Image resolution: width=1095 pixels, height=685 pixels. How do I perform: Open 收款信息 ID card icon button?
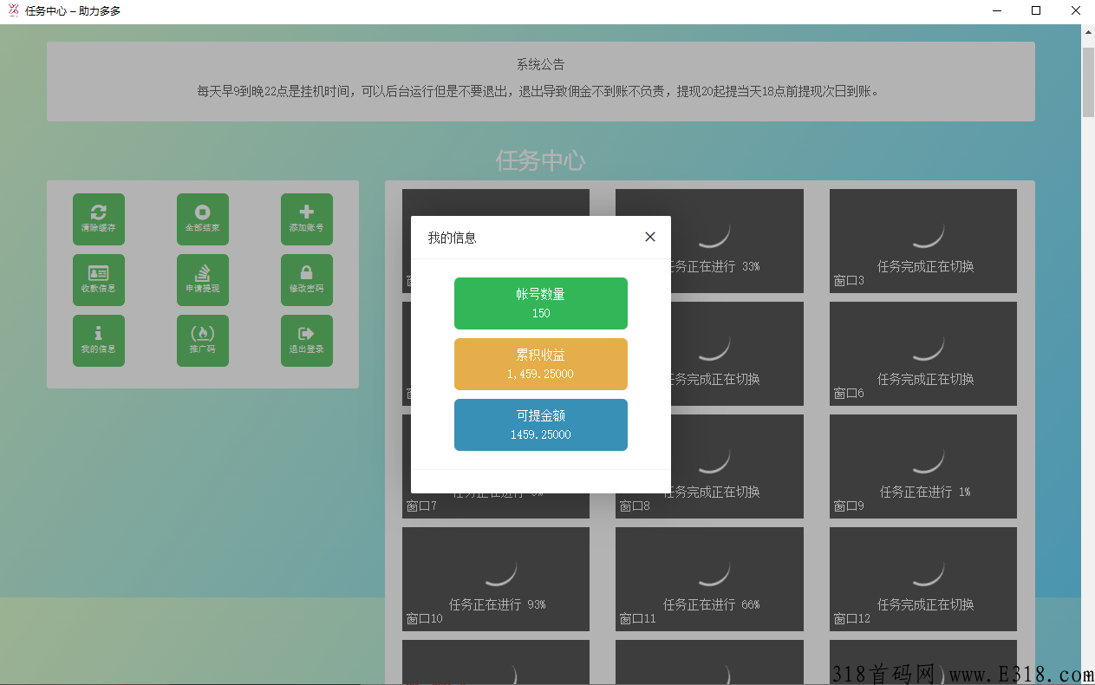[98, 280]
